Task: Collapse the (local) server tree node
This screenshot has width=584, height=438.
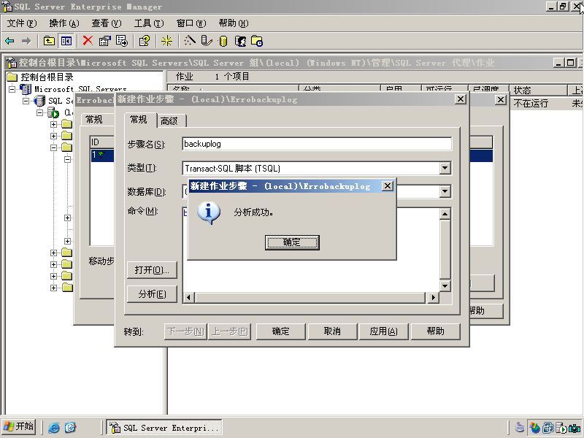Action: click(40, 112)
